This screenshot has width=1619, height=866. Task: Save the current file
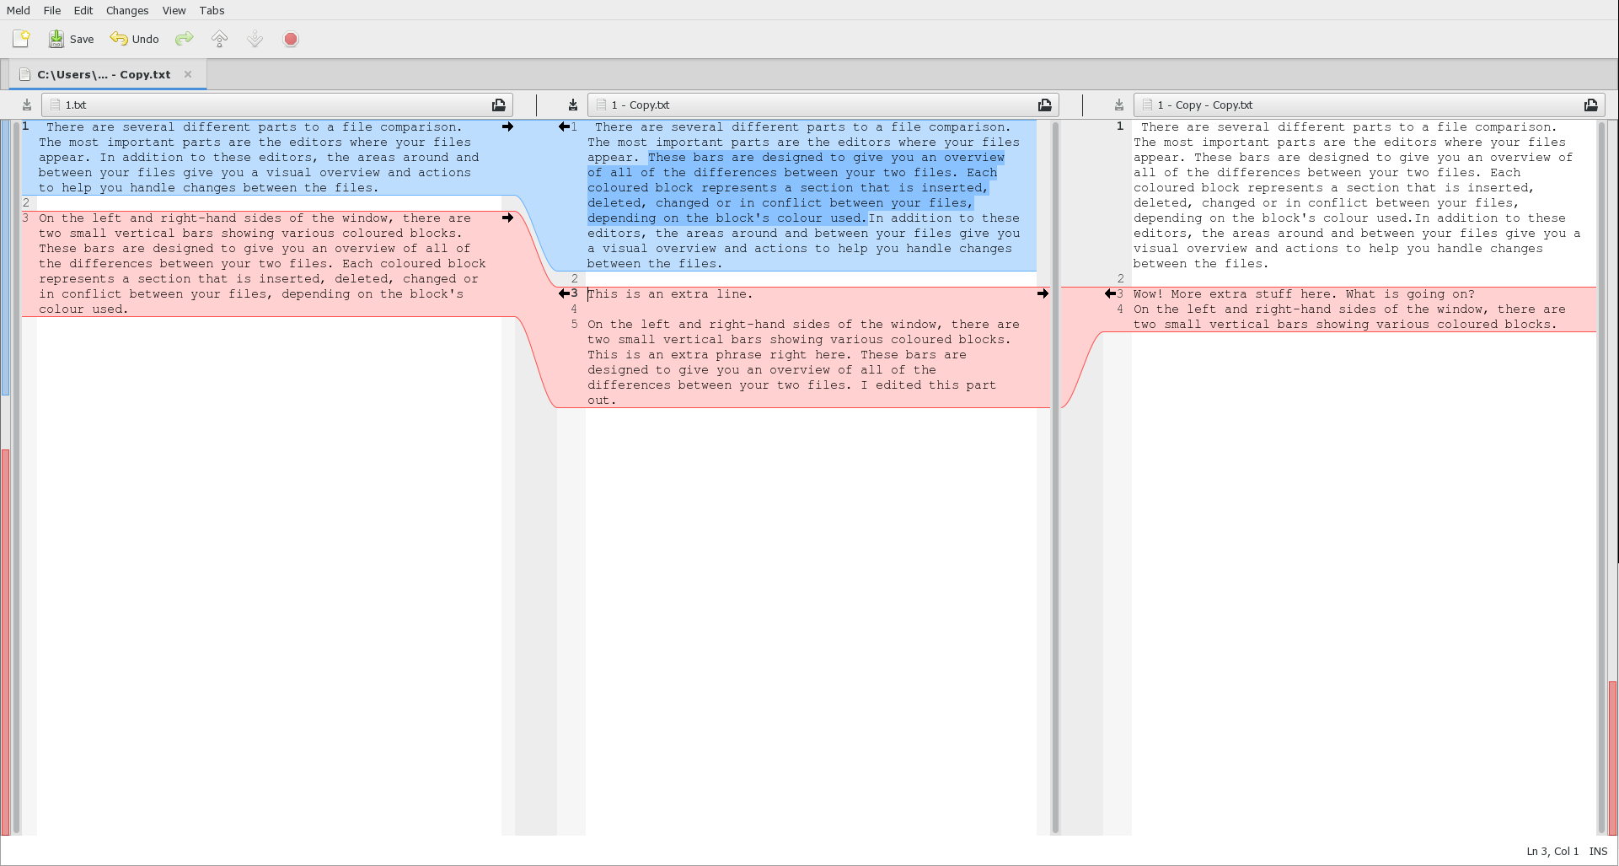tap(71, 39)
